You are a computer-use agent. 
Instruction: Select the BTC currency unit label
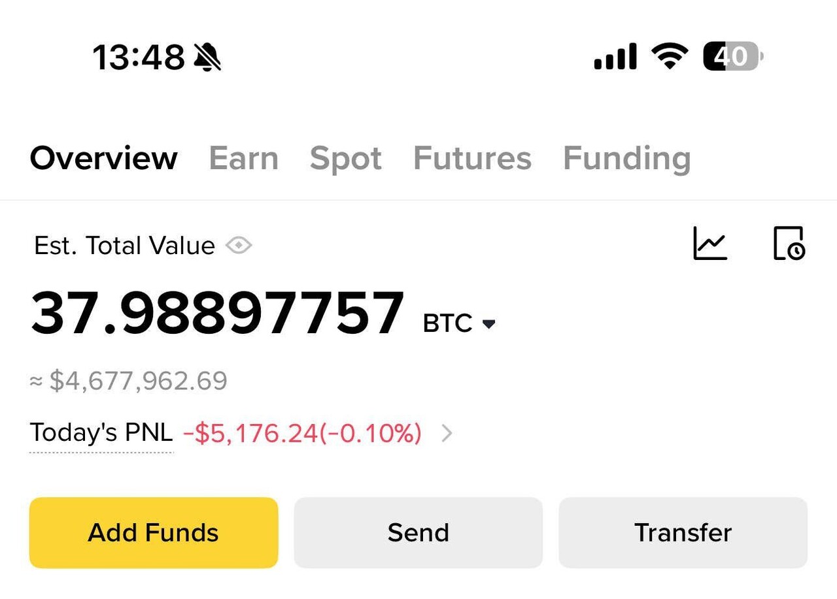(x=447, y=323)
